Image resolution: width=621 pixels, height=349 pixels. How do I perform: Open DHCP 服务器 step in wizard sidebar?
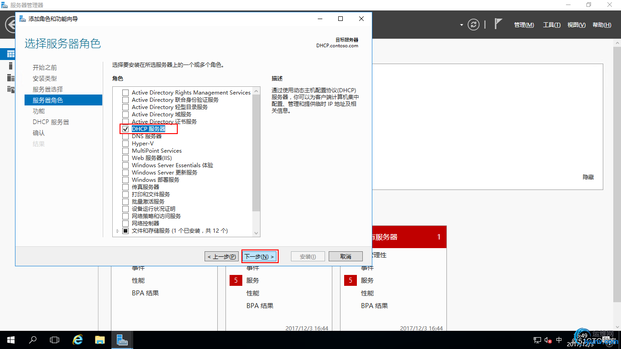tap(51, 122)
